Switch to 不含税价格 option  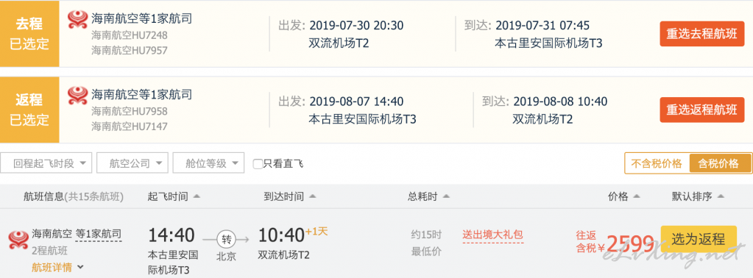pos(657,163)
